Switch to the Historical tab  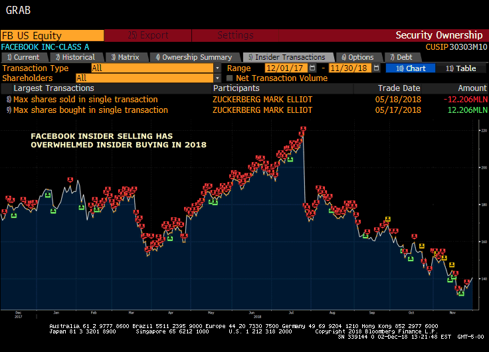point(75,57)
